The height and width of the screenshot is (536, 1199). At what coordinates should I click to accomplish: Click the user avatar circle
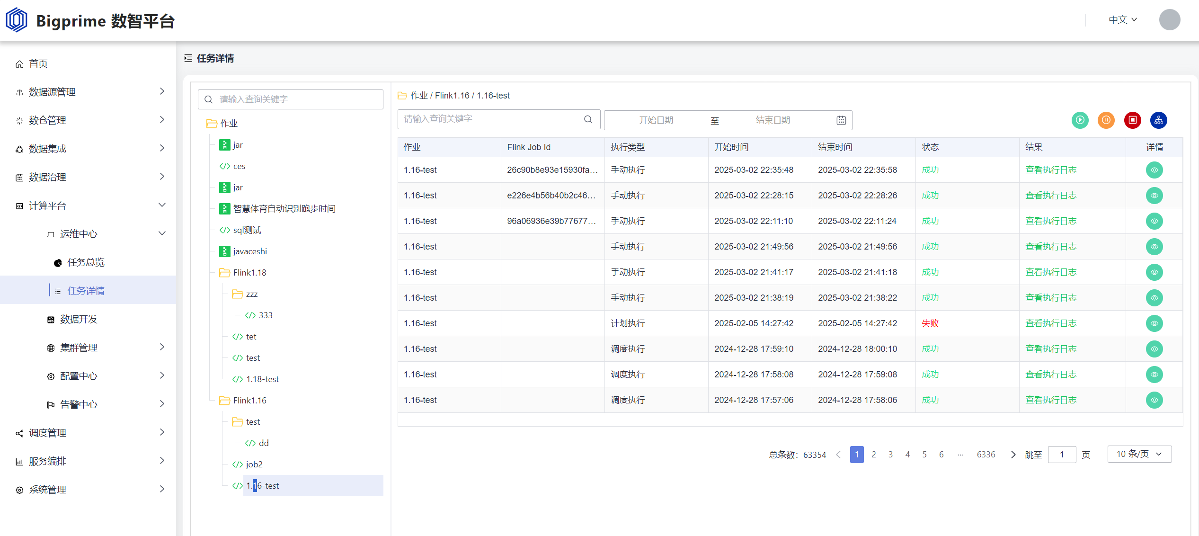click(x=1169, y=20)
